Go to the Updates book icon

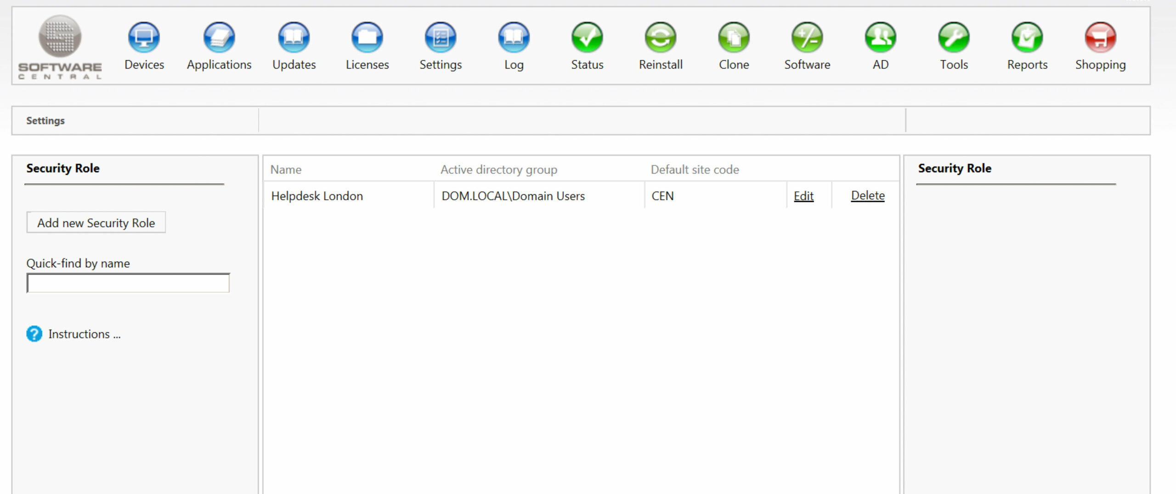(x=294, y=38)
